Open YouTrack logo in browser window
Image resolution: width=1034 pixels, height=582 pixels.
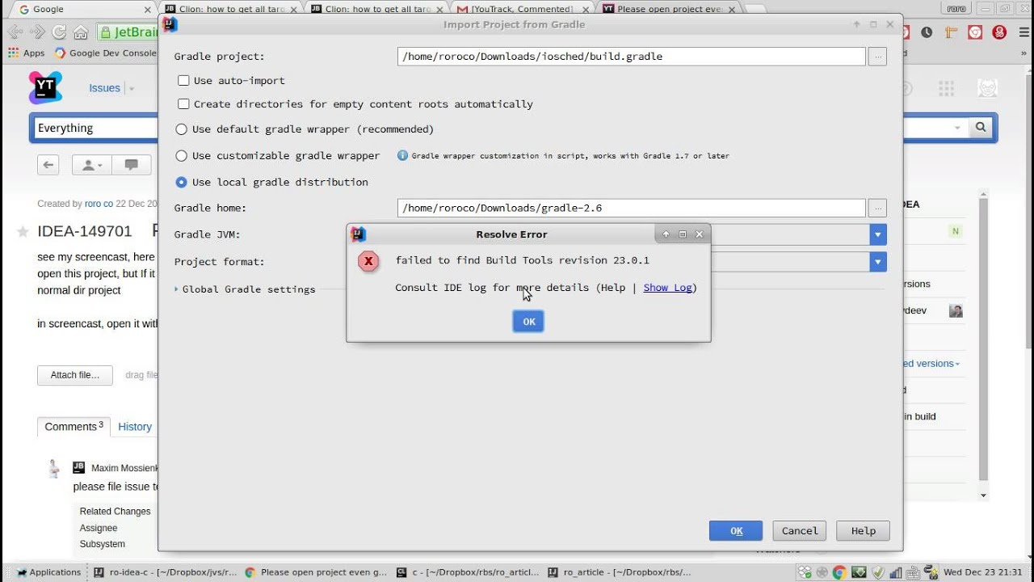(x=45, y=88)
